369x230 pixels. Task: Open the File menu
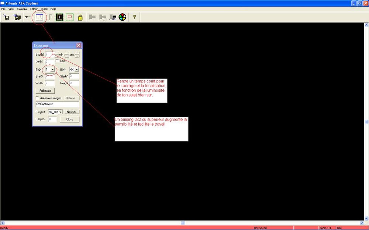[x=4, y=9]
